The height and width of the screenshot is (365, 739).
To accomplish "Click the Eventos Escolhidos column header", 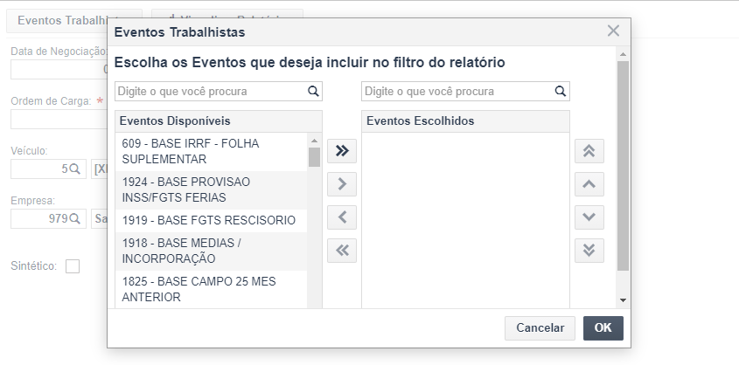I will (x=465, y=121).
